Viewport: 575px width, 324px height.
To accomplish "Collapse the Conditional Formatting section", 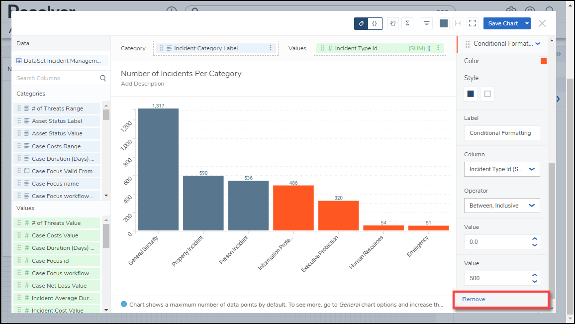I will click(x=538, y=44).
